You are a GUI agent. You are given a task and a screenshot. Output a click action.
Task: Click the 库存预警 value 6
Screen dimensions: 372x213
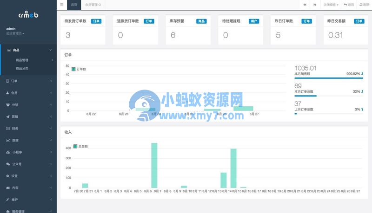[x=173, y=35]
